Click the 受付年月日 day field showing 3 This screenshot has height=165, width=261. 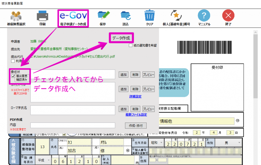230,133
